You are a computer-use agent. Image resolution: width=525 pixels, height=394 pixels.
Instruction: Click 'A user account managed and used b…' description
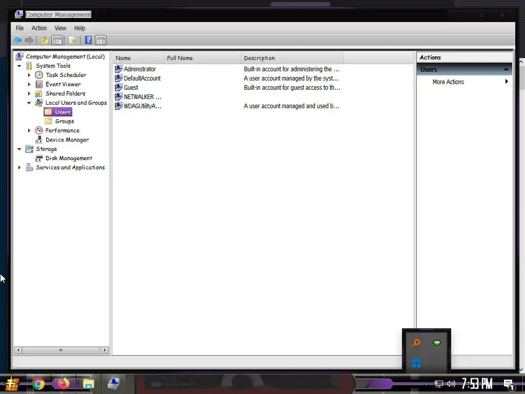291,106
